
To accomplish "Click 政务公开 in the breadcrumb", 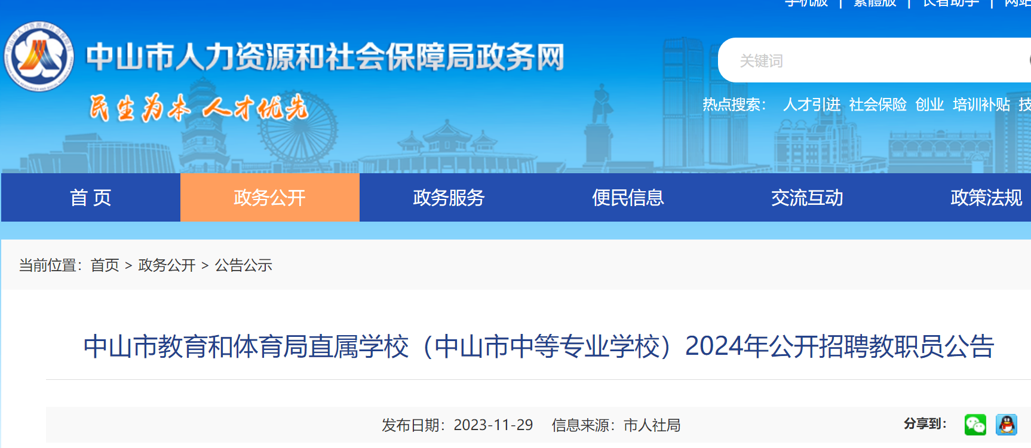I will [x=167, y=265].
